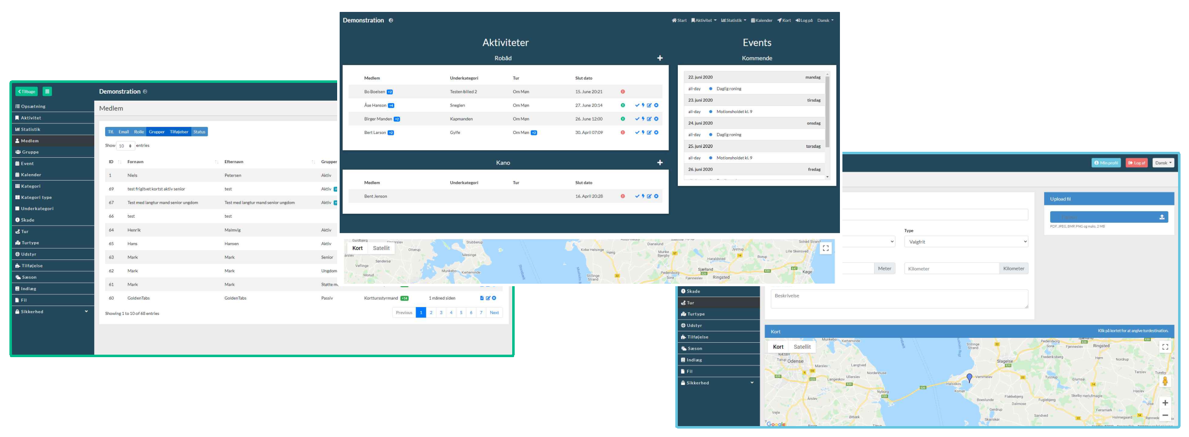
Task: Click the upload arrow icon in Upload fil
Action: tap(1161, 217)
